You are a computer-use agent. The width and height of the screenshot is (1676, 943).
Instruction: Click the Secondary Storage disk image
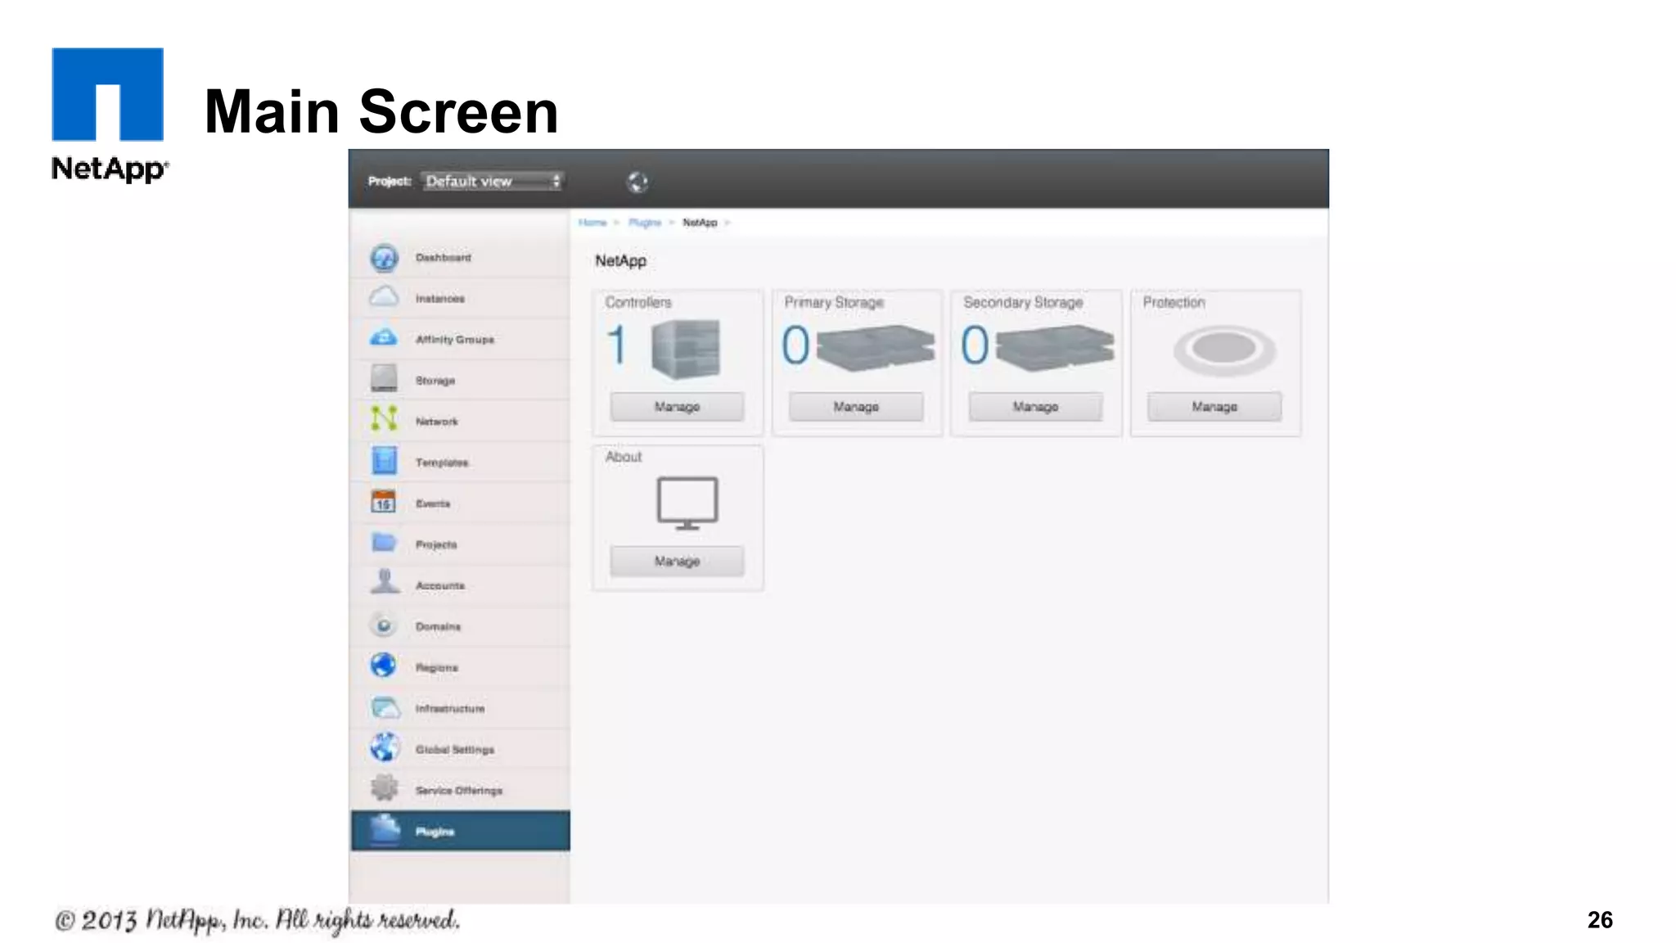1055,348
